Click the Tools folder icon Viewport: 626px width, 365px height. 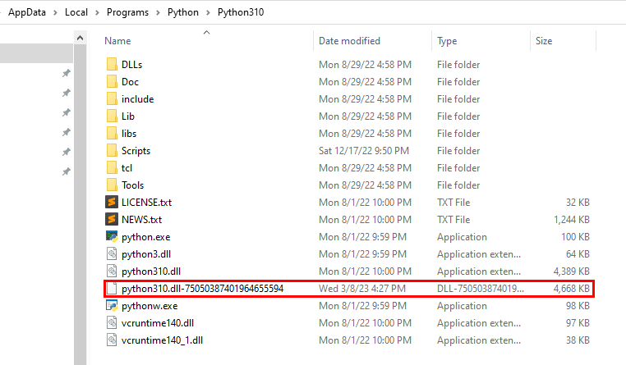tap(113, 185)
